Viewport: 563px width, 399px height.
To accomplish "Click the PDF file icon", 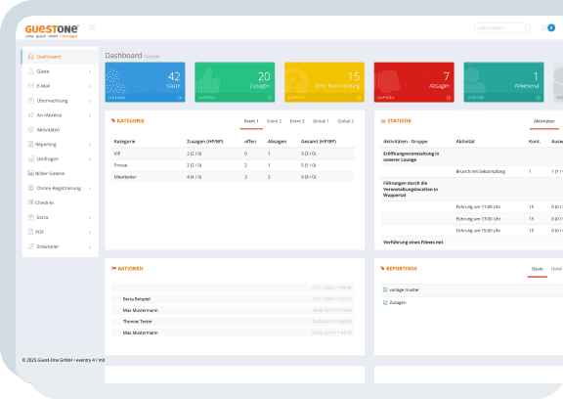I will [x=30, y=232].
